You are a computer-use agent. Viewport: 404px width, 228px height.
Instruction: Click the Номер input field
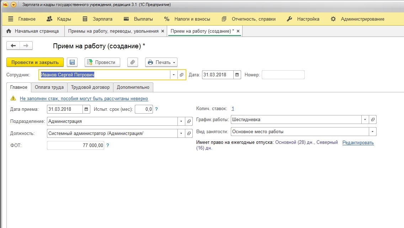[283, 75]
